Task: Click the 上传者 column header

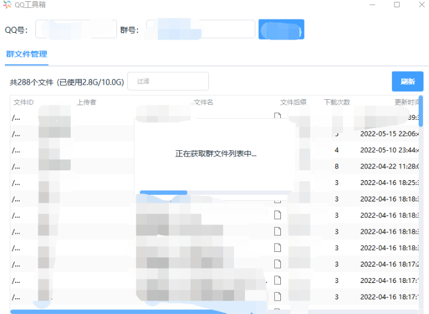Action: (87, 102)
